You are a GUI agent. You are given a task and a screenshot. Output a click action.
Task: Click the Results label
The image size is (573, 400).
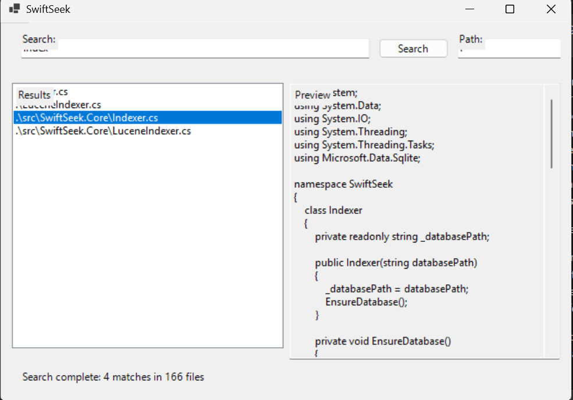click(x=34, y=95)
